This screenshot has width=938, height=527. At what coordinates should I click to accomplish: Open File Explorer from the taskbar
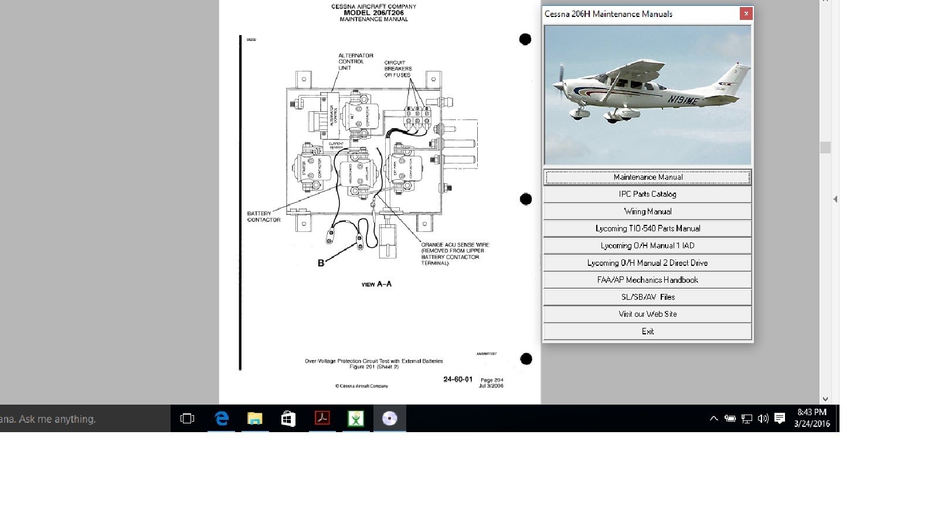(x=255, y=419)
